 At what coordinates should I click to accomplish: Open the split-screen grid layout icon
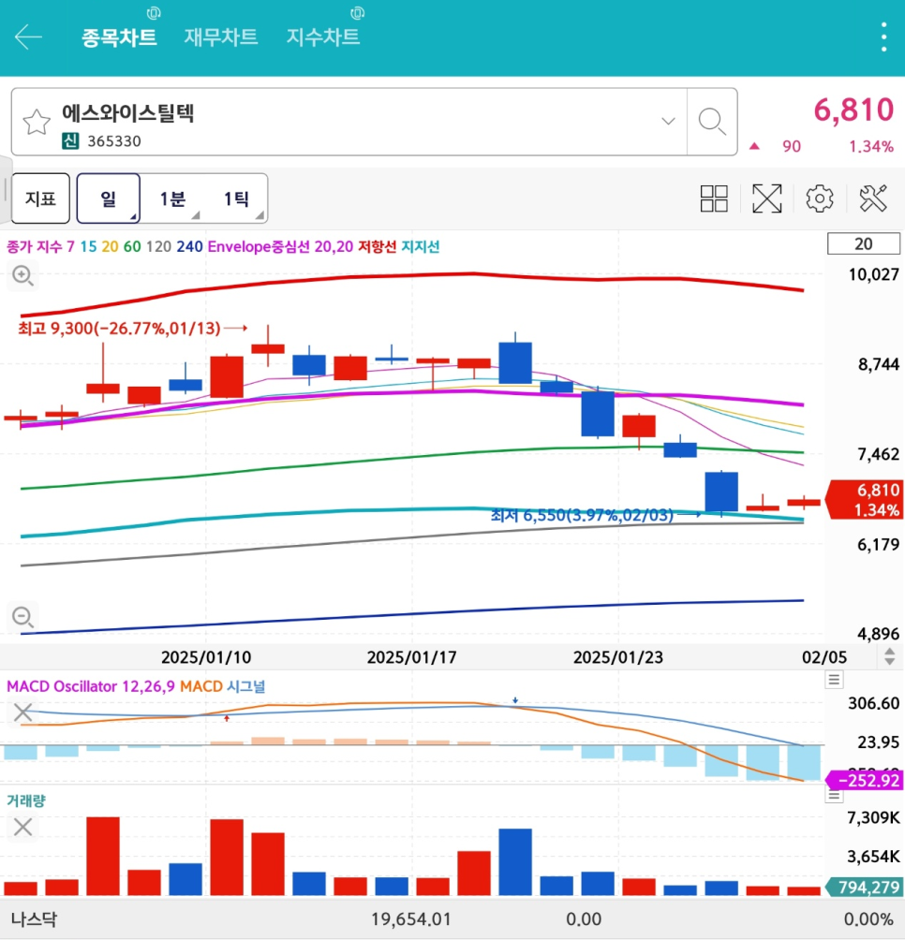714,198
